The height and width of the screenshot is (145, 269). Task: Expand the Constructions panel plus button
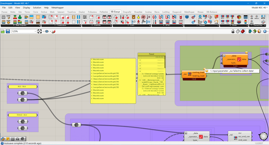[80, 25]
